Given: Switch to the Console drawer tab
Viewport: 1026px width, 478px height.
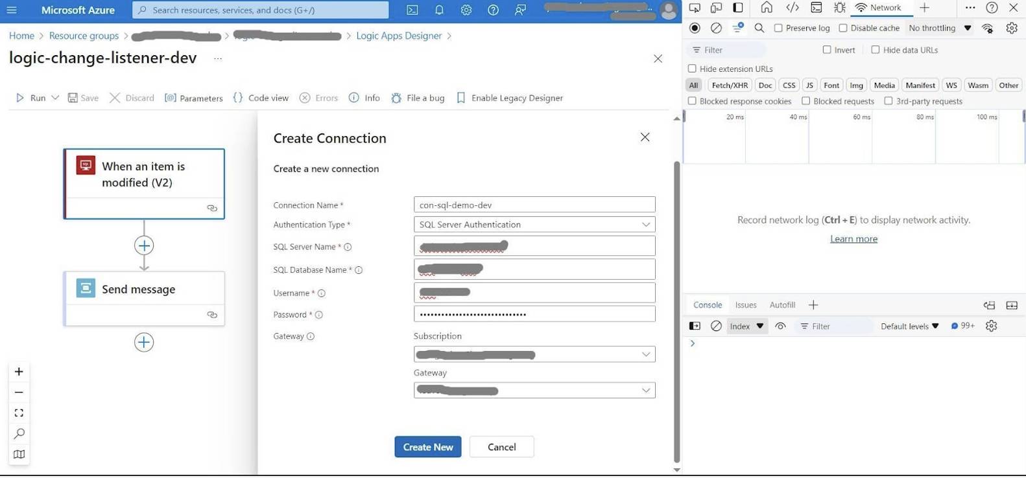Looking at the screenshot, I should [707, 305].
